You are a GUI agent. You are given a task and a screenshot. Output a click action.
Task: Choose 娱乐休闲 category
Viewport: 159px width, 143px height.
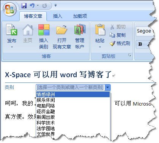click(x=73, y=100)
